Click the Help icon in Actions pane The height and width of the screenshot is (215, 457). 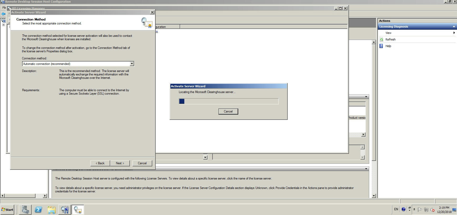[382, 46]
